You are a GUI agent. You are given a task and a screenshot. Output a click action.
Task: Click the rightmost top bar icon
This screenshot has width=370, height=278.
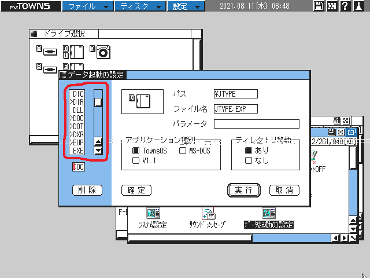358,6
